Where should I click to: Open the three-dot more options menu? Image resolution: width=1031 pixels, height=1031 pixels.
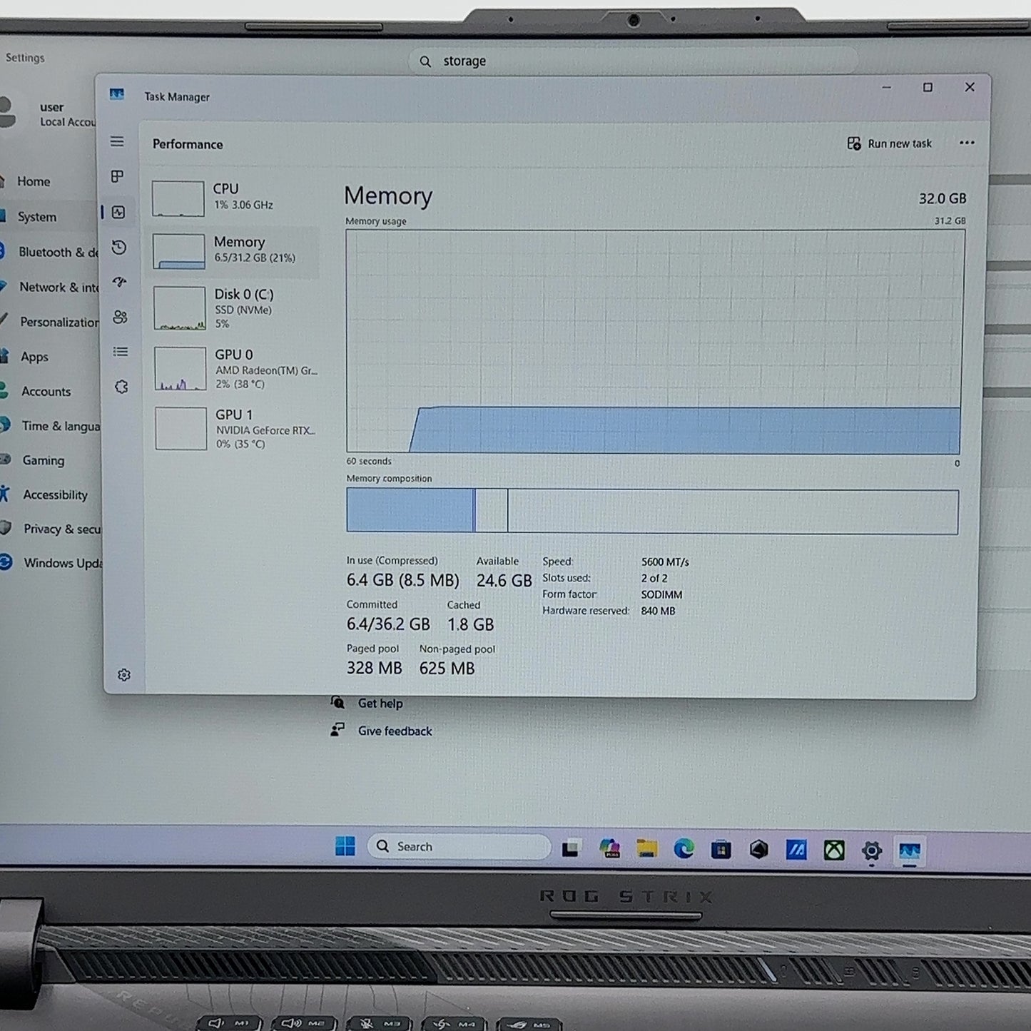967,143
